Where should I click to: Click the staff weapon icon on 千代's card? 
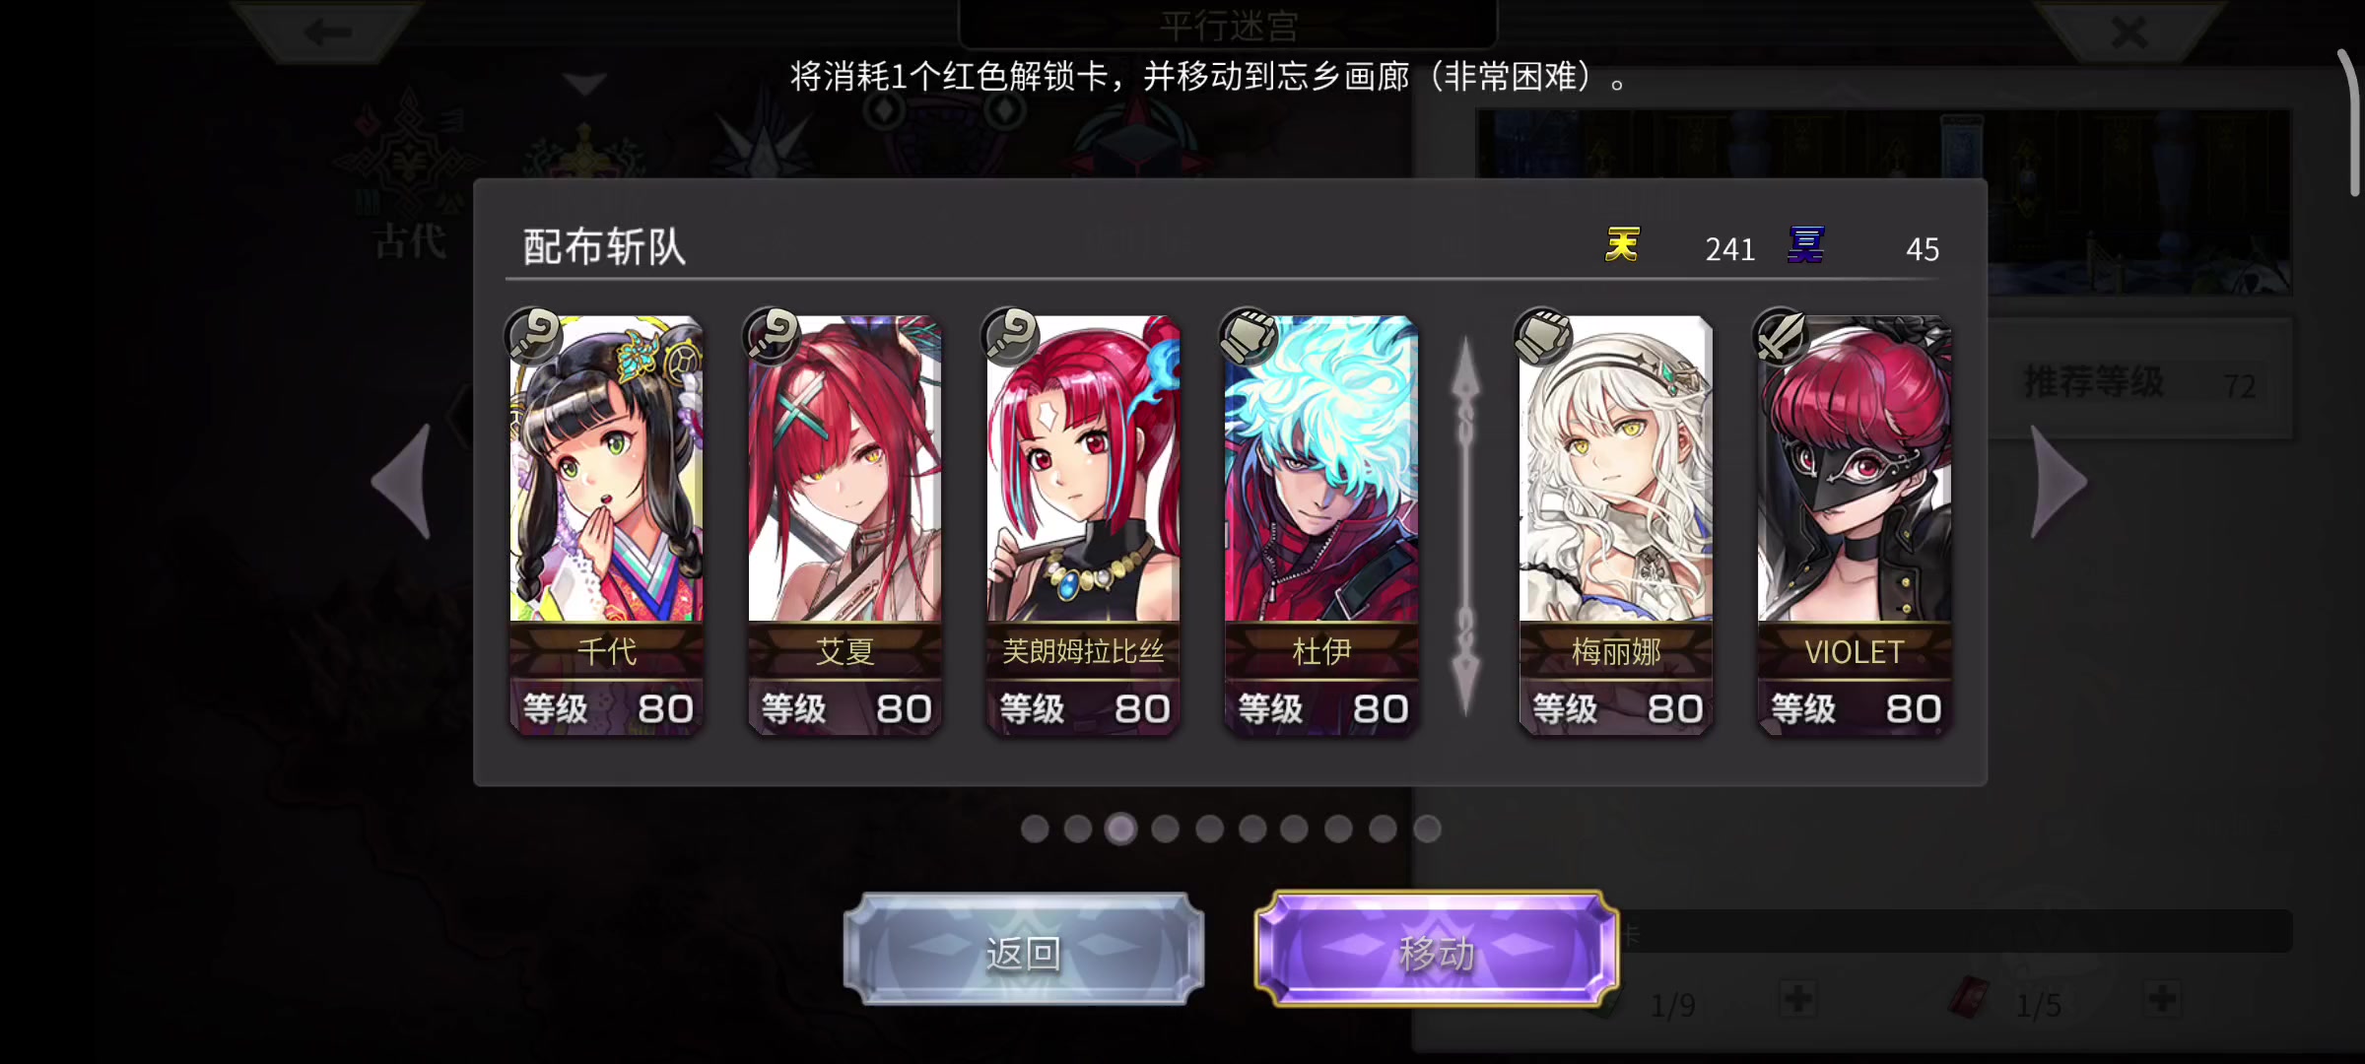click(x=533, y=335)
